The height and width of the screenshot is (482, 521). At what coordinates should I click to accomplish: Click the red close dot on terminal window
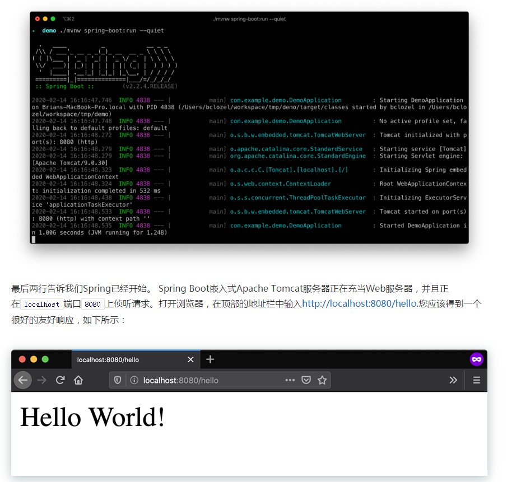coord(36,18)
